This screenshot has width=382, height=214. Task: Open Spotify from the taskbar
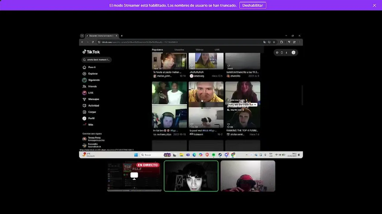[x=213, y=155]
